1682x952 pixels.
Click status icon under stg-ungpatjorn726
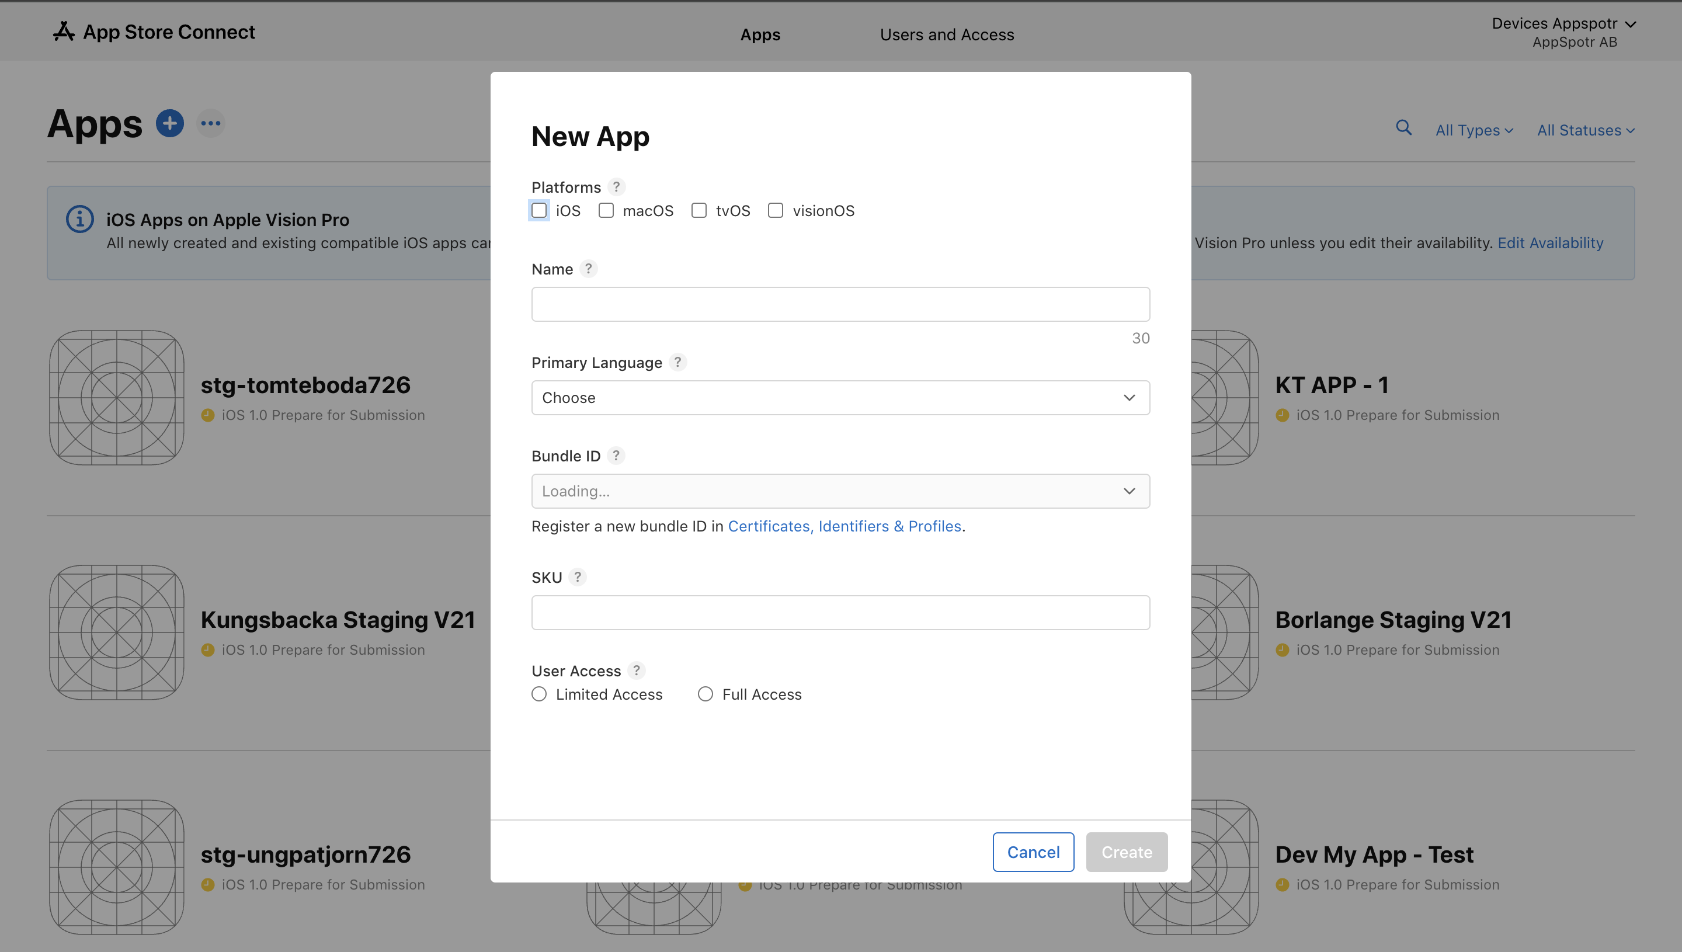[x=208, y=885]
